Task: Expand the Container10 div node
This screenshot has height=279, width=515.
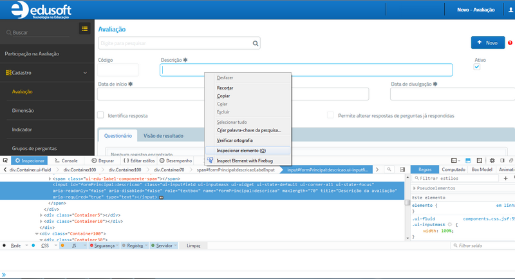Action: click(41, 222)
